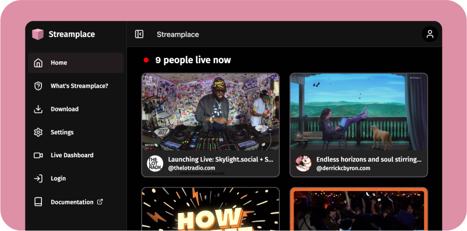
Task: Click the Streamplace sidebar brand title
Action: 72,34
